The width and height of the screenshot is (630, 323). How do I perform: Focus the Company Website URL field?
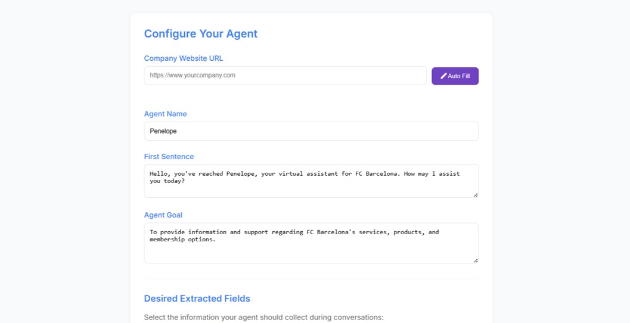point(285,76)
